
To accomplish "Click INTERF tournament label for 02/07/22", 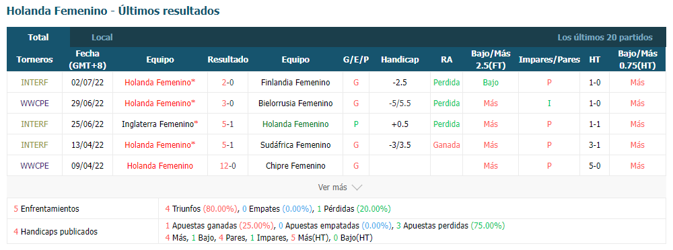I will coord(34,83).
